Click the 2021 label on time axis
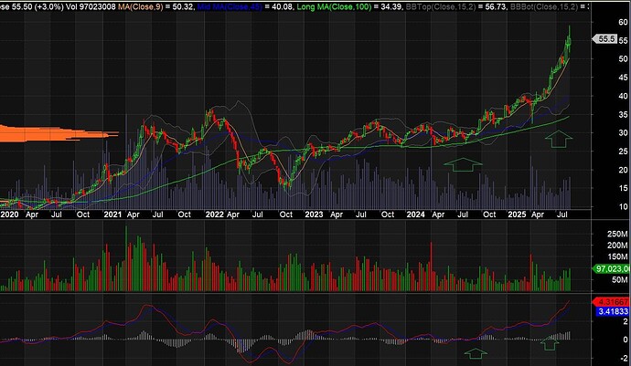 [112, 214]
